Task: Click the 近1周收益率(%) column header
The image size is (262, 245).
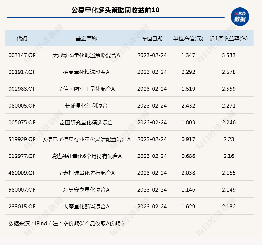Action: pyautogui.click(x=229, y=38)
